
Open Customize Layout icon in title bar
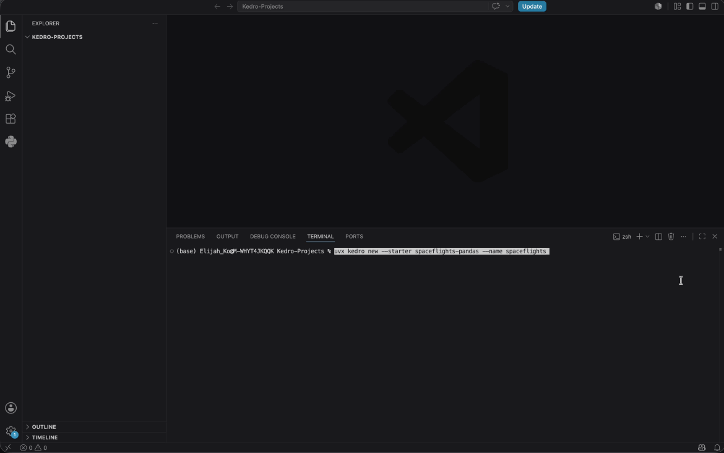(678, 6)
